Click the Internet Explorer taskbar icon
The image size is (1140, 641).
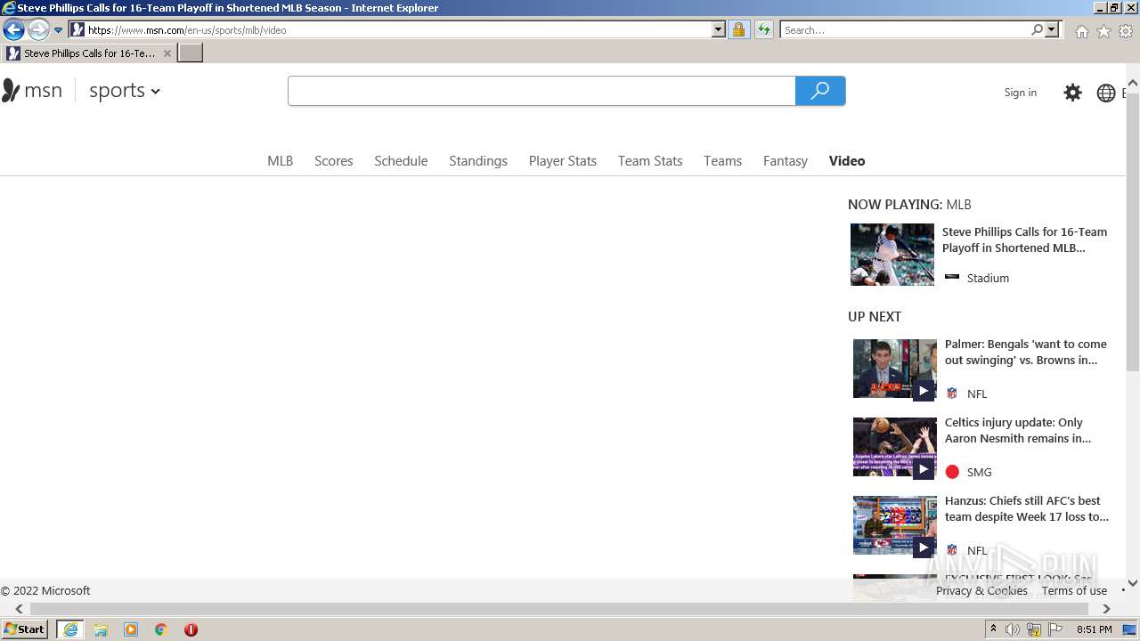tap(70, 629)
